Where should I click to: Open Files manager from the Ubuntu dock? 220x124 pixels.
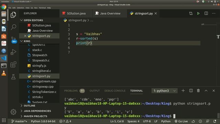(4, 14)
